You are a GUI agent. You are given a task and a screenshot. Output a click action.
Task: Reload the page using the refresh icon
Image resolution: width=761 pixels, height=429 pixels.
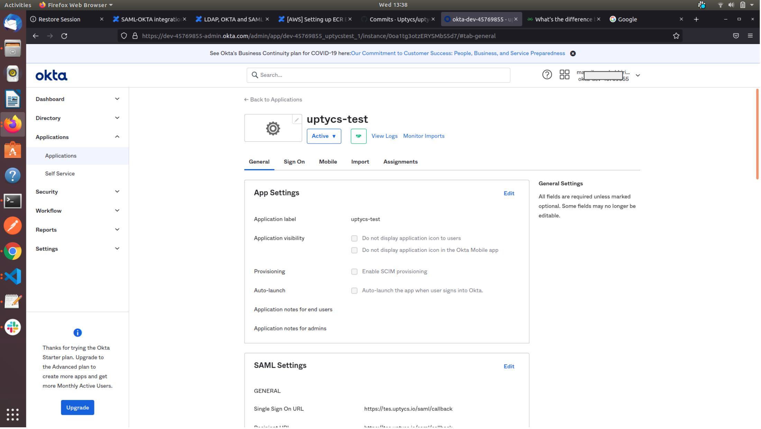[x=64, y=36]
